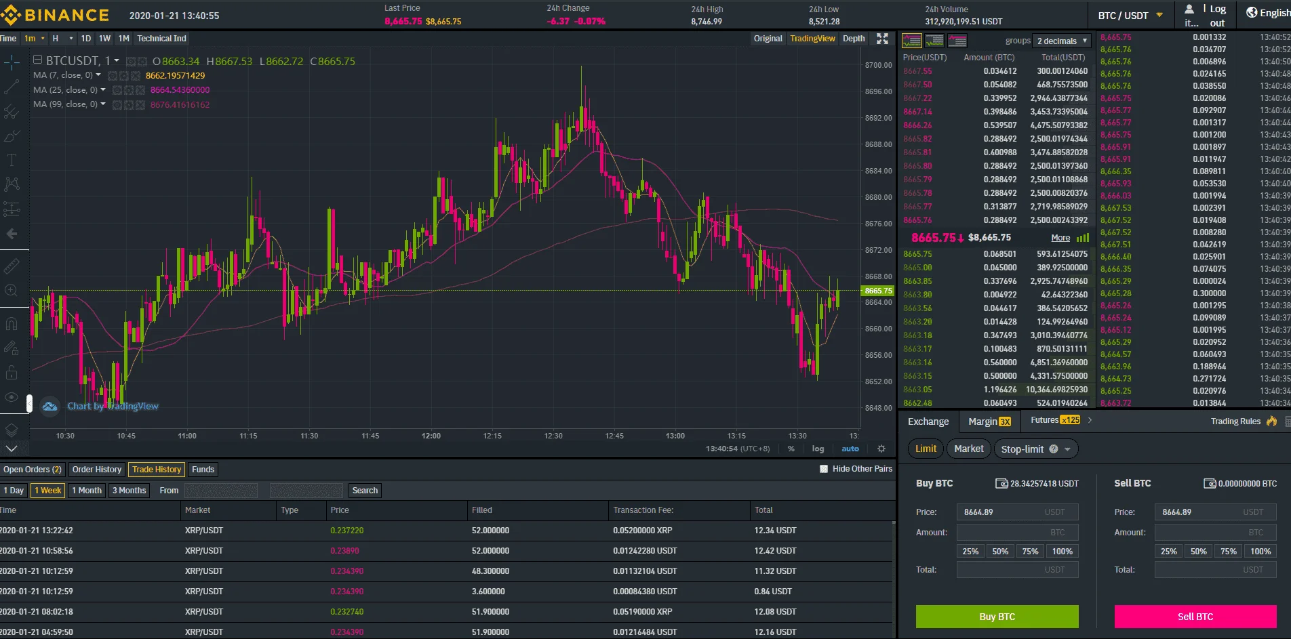Switch to the Funds tab

[x=203, y=470]
